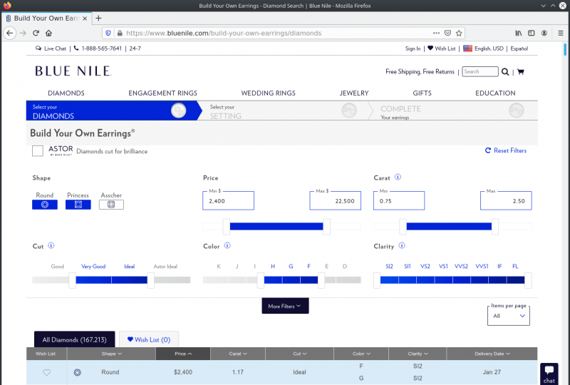Screen dimensions: 570x385
Task: Open the WEDDING RINGS navigation menu
Action: pos(269,93)
